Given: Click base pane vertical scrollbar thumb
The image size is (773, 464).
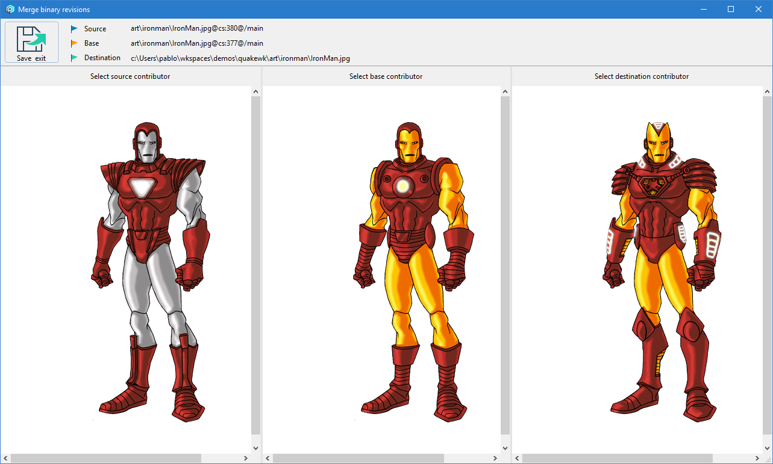Looking at the screenshot, I should [505, 265].
